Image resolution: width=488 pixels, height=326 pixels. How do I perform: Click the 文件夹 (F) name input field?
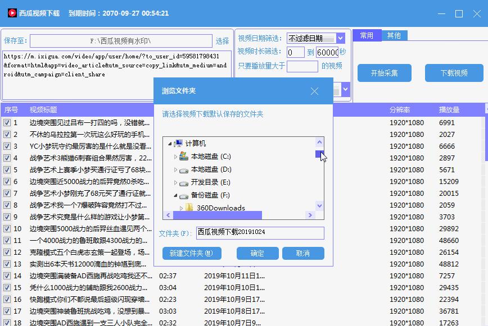(260, 233)
